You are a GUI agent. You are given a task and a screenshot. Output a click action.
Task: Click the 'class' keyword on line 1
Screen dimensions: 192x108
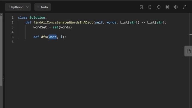[x=23, y=17]
